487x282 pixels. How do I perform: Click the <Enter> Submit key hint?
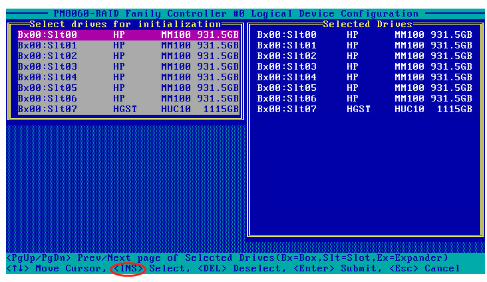pyautogui.click(x=337, y=268)
